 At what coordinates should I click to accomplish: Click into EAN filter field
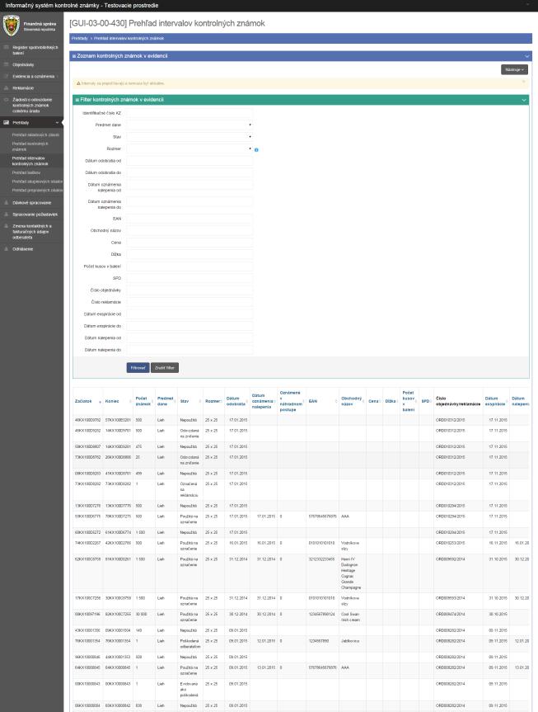(x=189, y=219)
